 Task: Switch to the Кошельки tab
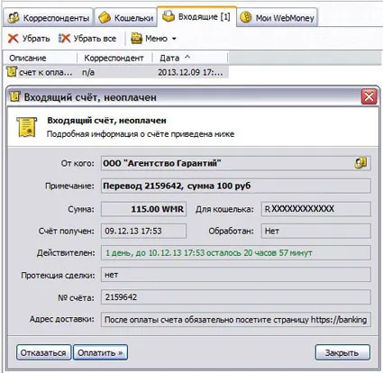pos(126,18)
